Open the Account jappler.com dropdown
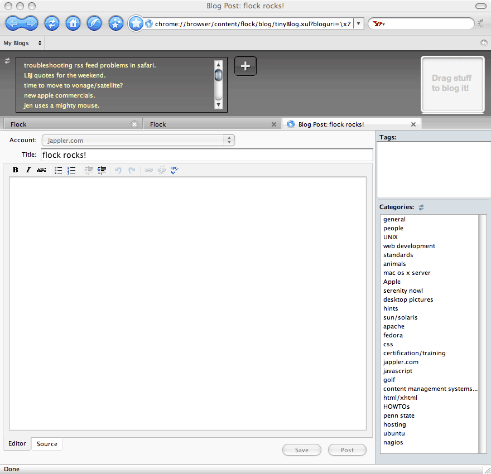 tap(138, 141)
